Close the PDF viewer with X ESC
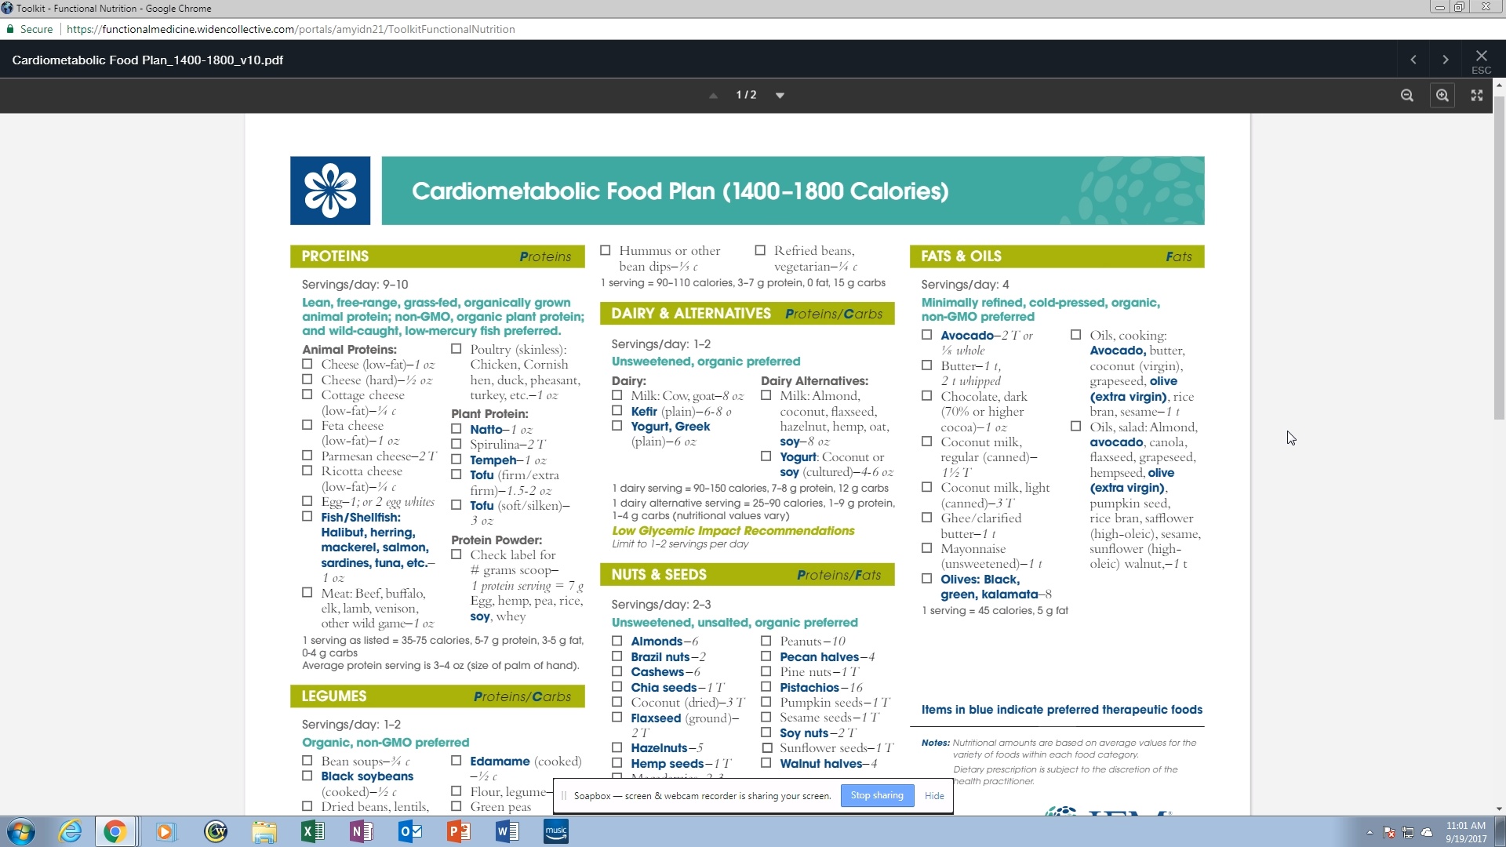1506x847 pixels. (x=1481, y=60)
